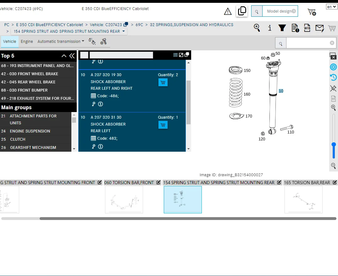This screenshot has height=276, width=338.
Task: Open the Automatic transmission tab dropdown
Action: pos(61,42)
